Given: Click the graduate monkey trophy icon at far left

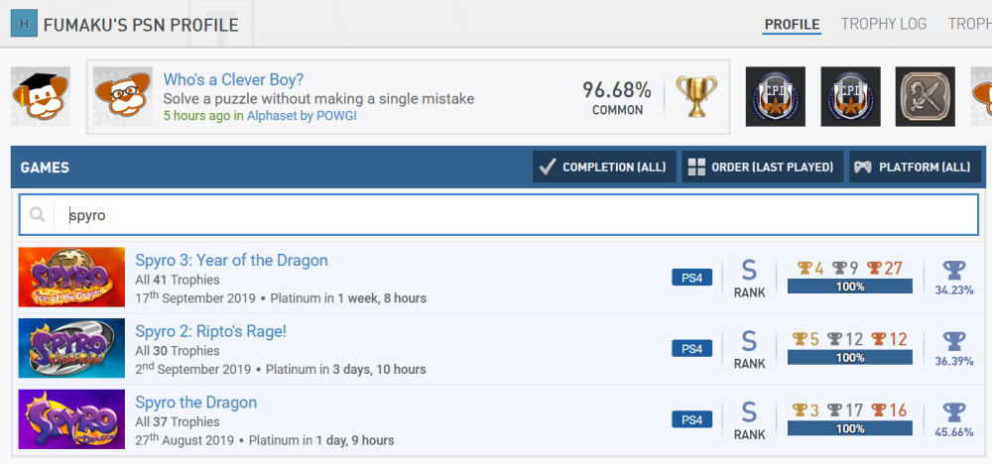Looking at the screenshot, I should click(x=40, y=96).
